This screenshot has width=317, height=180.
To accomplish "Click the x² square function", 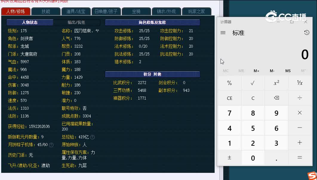I will [x=276, y=83].
